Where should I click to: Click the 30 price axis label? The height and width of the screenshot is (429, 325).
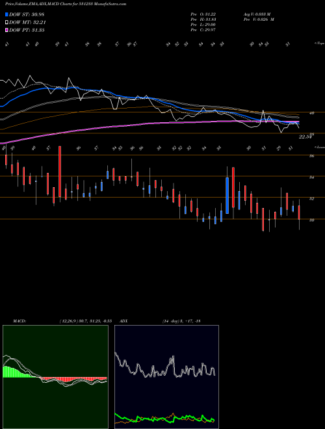click(x=311, y=220)
